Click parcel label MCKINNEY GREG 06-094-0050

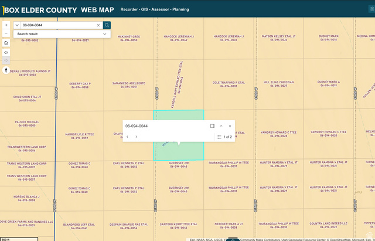129,38
